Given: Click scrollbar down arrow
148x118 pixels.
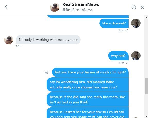Looking at the screenshot, I should (146, 116).
